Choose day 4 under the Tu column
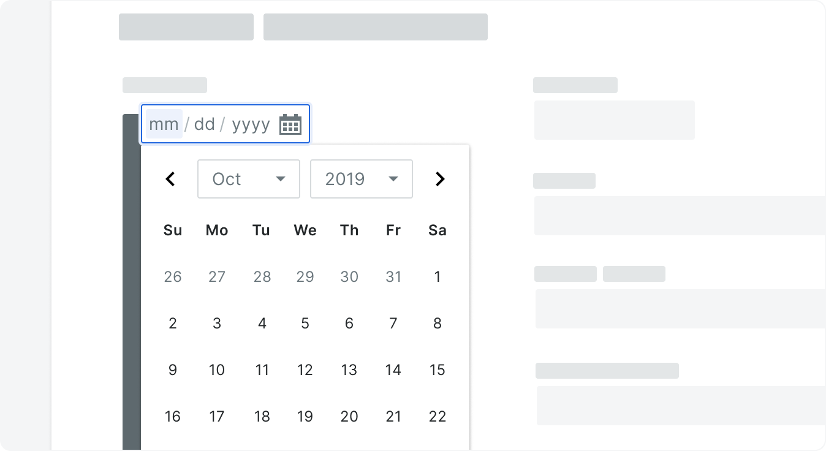The height and width of the screenshot is (451, 826). pos(262,324)
